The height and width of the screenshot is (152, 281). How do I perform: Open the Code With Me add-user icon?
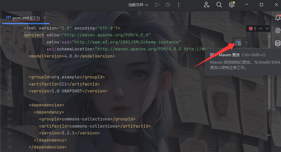tap(206, 5)
